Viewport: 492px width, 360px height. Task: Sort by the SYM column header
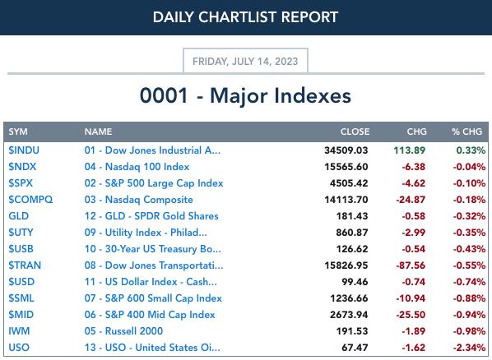point(18,132)
